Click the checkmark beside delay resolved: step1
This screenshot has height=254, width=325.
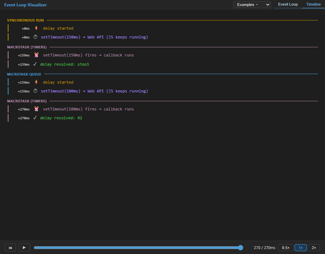35,64
